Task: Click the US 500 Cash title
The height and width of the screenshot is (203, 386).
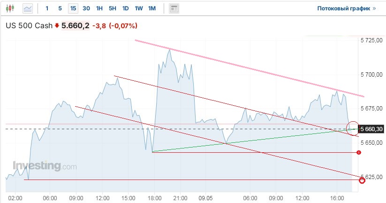Action: (x=28, y=26)
